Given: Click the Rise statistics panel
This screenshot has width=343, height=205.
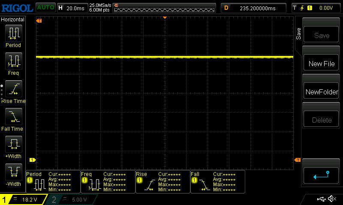Looking at the screenshot, I should 162,182.
